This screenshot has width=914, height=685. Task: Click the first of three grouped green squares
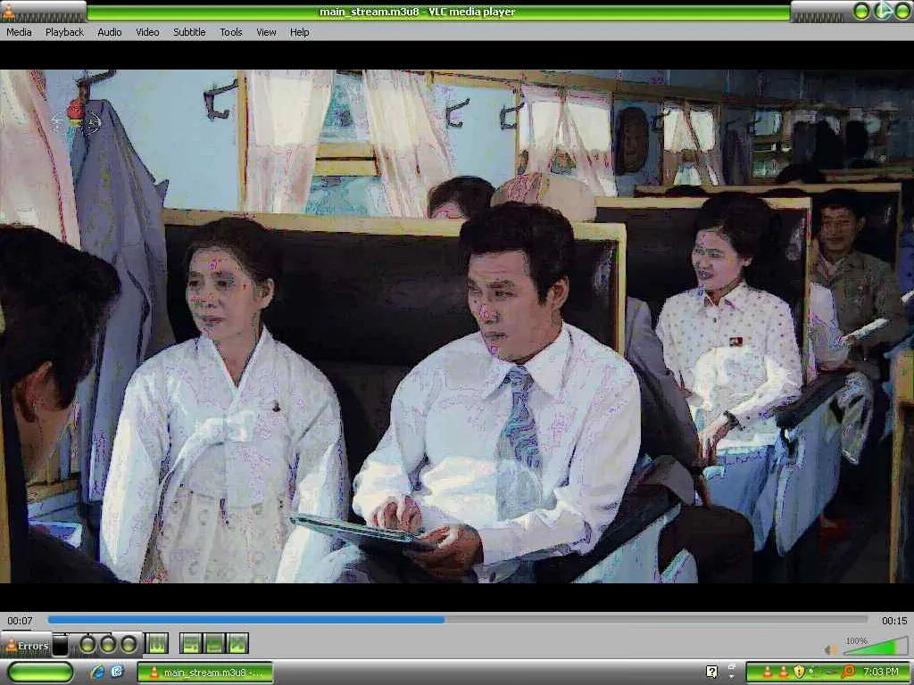pyautogui.click(x=191, y=644)
